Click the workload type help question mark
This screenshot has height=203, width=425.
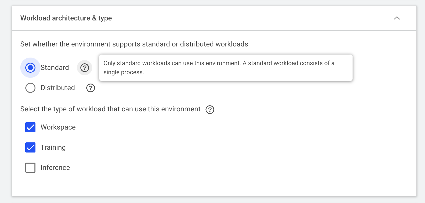pyautogui.click(x=210, y=110)
